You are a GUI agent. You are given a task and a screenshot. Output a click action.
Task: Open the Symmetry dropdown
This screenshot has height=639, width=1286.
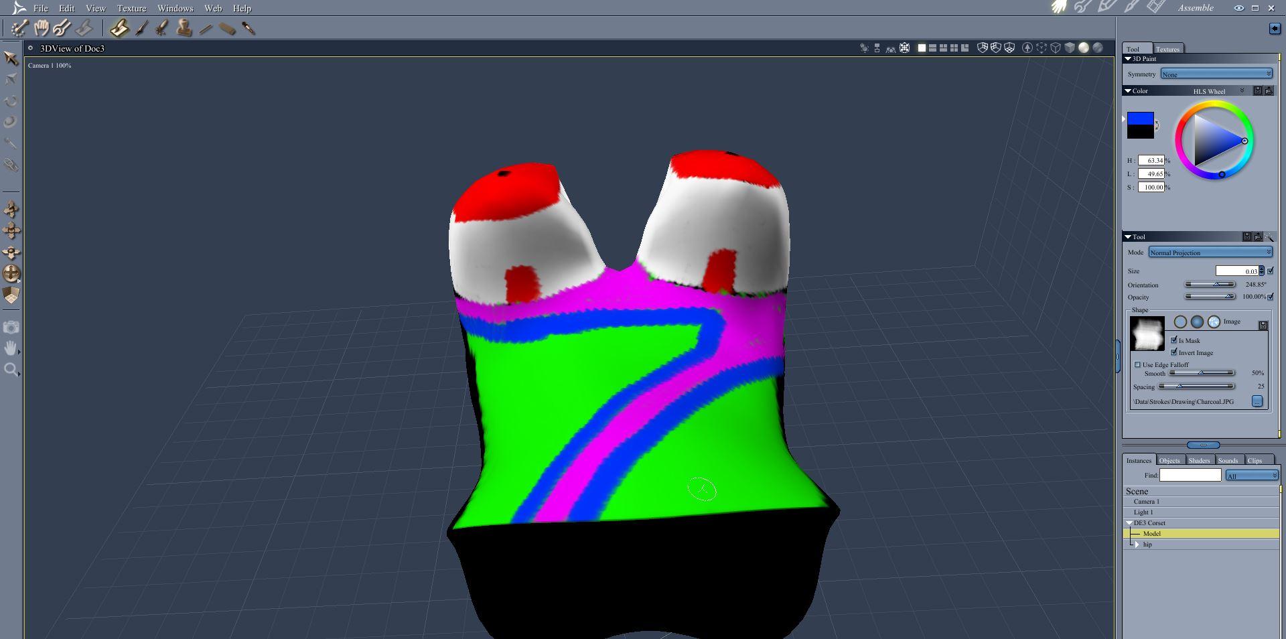point(1216,74)
